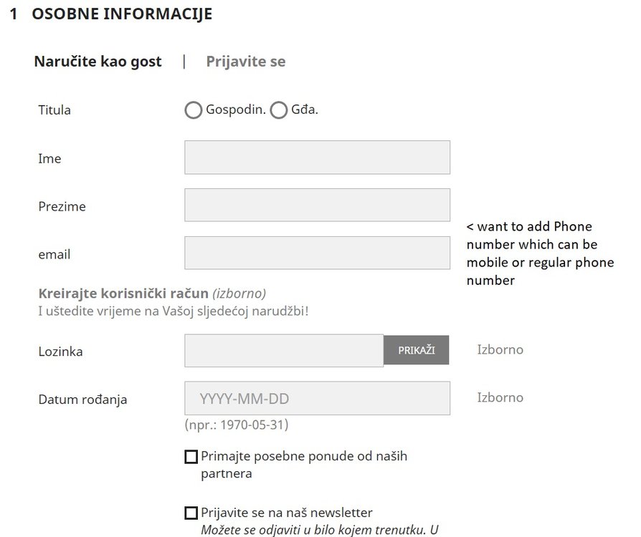
Task: Enable the partner special offers checkbox
Action: click(x=191, y=457)
